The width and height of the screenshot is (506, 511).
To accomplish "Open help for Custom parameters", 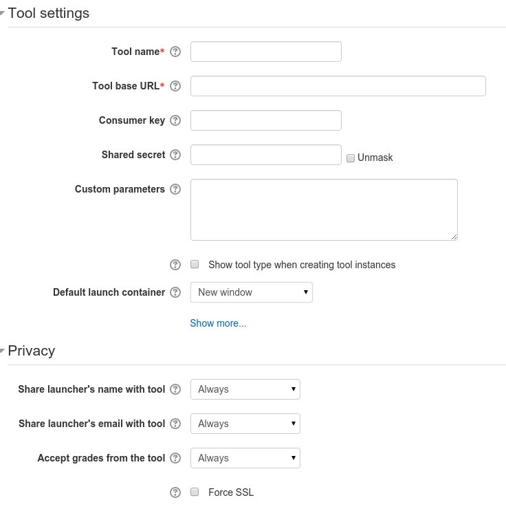I will [175, 189].
